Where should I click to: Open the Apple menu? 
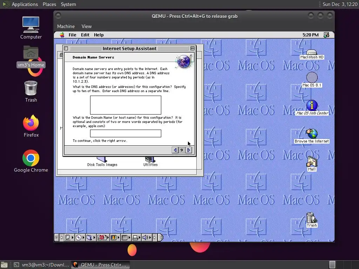(x=62, y=35)
